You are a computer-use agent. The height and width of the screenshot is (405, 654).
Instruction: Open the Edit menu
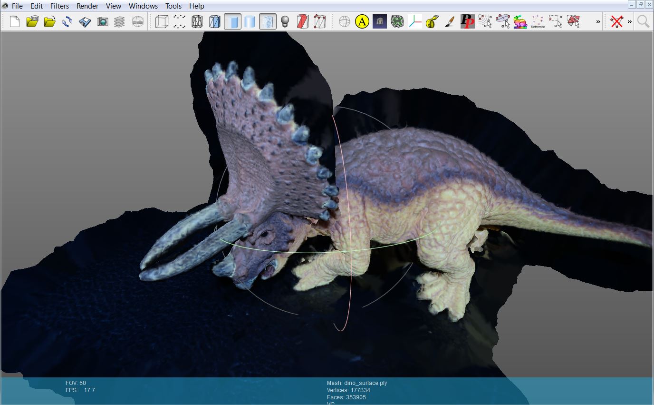(x=37, y=6)
